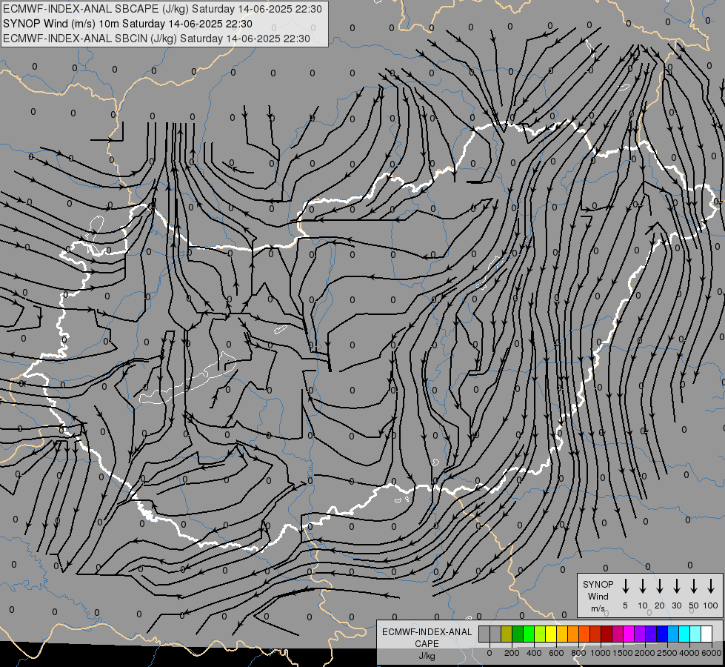Click the SBCIN title line
The width and height of the screenshot is (725, 667).
[156, 39]
